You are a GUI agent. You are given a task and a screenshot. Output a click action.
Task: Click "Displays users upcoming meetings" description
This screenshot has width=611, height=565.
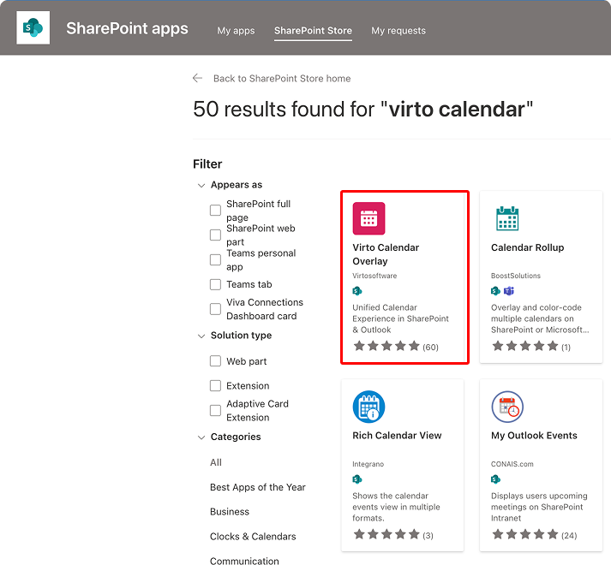pos(539,507)
